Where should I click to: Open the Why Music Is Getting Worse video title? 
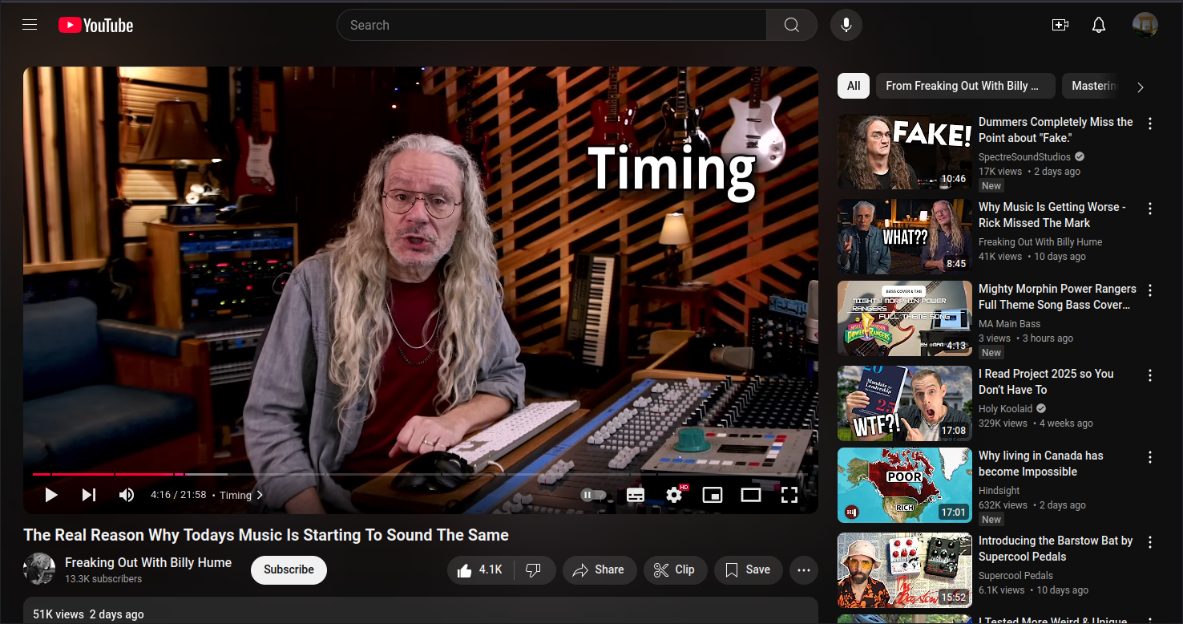[x=1052, y=215]
